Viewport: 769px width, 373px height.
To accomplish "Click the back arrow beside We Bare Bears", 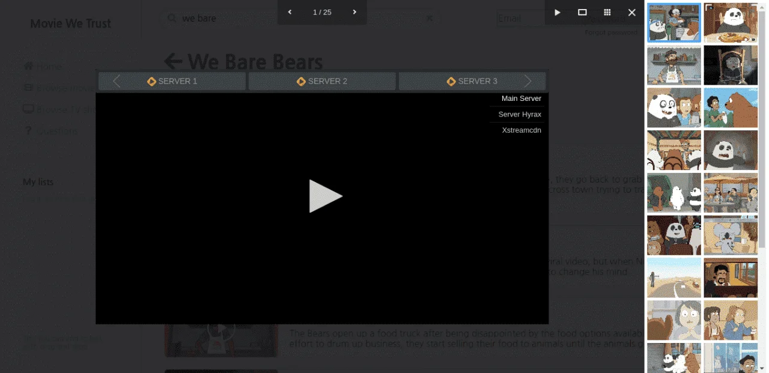I will click(173, 61).
